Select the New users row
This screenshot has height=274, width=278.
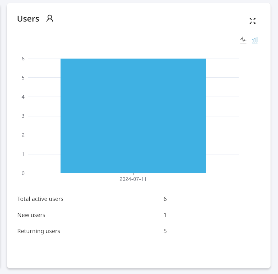tap(92, 215)
